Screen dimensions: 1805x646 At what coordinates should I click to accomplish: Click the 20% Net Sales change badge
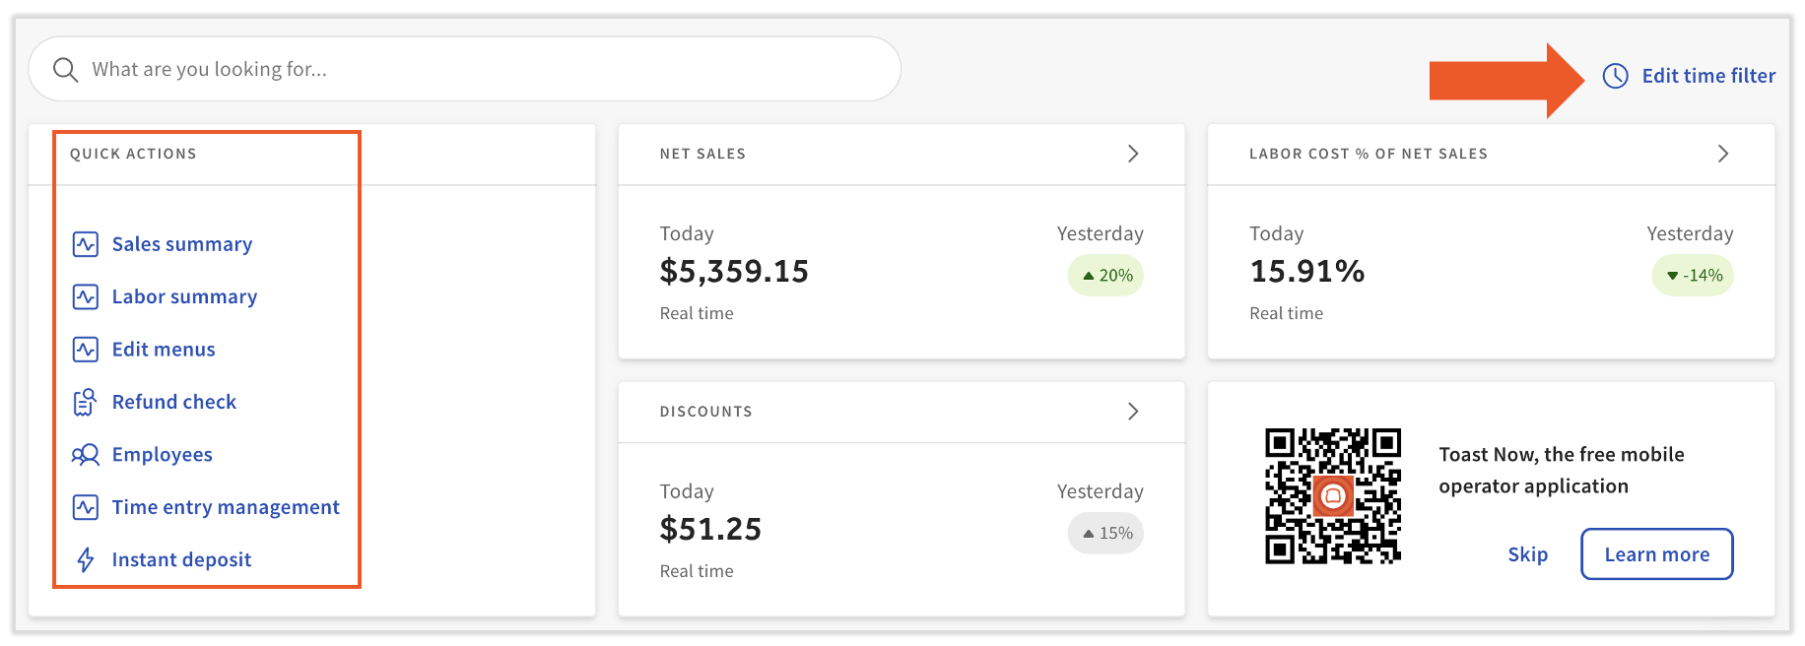click(x=1106, y=276)
